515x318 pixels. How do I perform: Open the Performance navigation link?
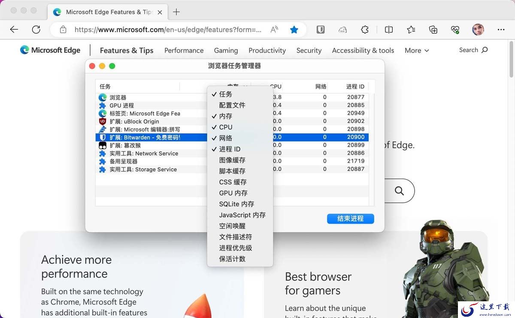coord(184,50)
